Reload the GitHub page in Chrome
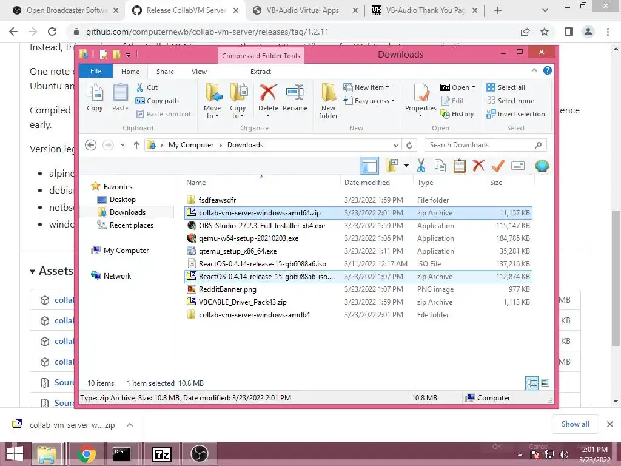This screenshot has height=466, width=621. (x=52, y=32)
